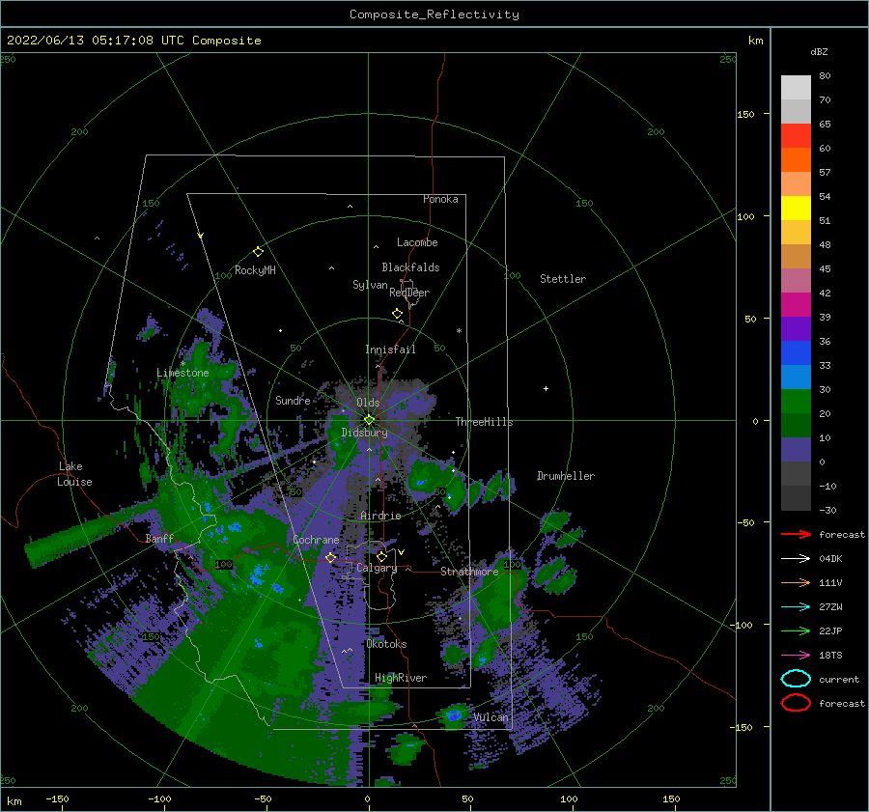The width and height of the screenshot is (869, 812).
Task: Click the yellow radar-center diamond at Olds
Action: [x=369, y=420]
